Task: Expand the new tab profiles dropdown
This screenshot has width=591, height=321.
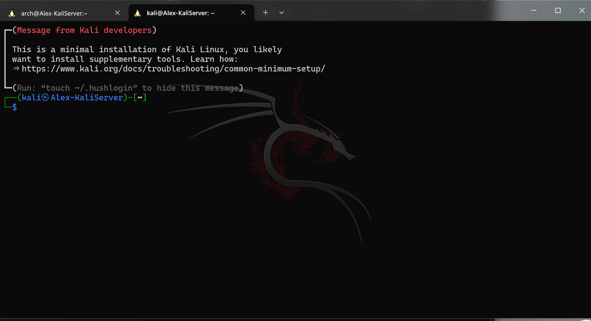Action: coord(282,13)
